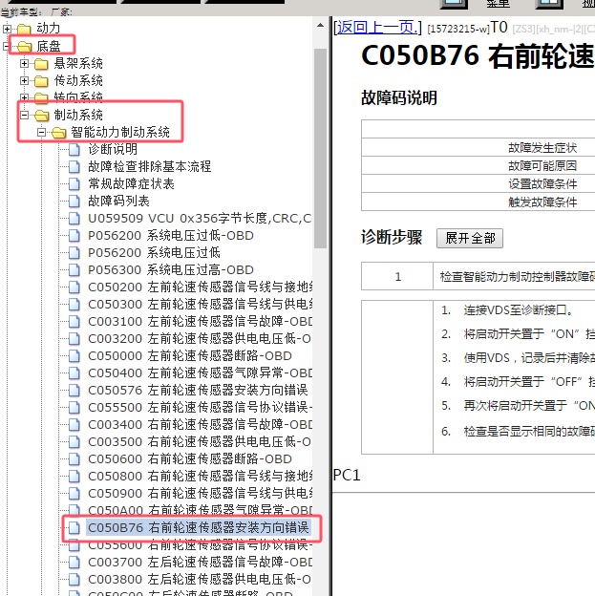Click the C050300 document icon
The width and height of the screenshot is (595, 596).
click(74, 304)
